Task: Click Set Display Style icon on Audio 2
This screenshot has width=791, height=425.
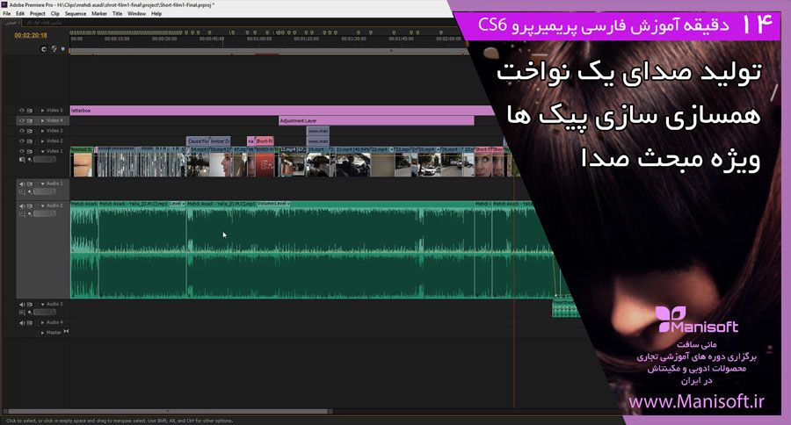Action: pos(22,213)
